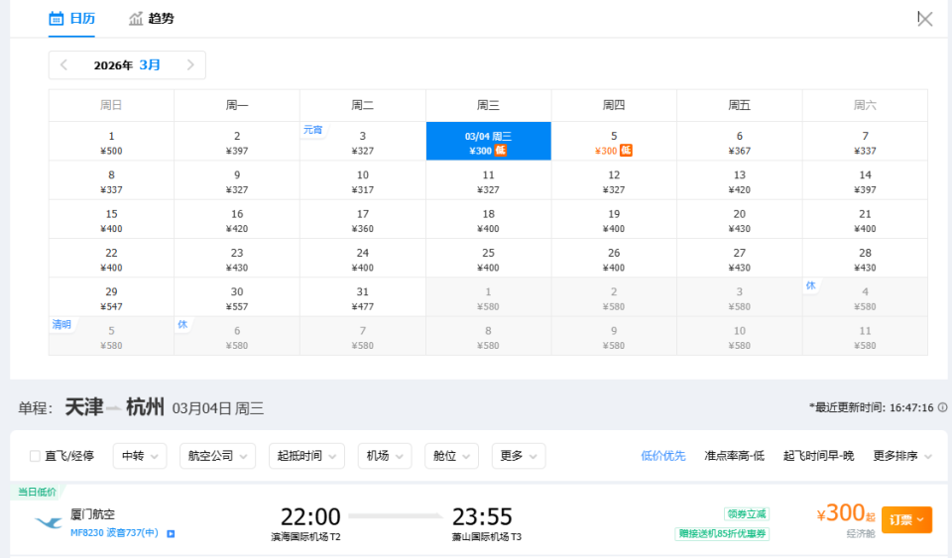Select March 17 priced ¥360
Image resolution: width=952 pixels, height=558 pixels.
pos(363,220)
